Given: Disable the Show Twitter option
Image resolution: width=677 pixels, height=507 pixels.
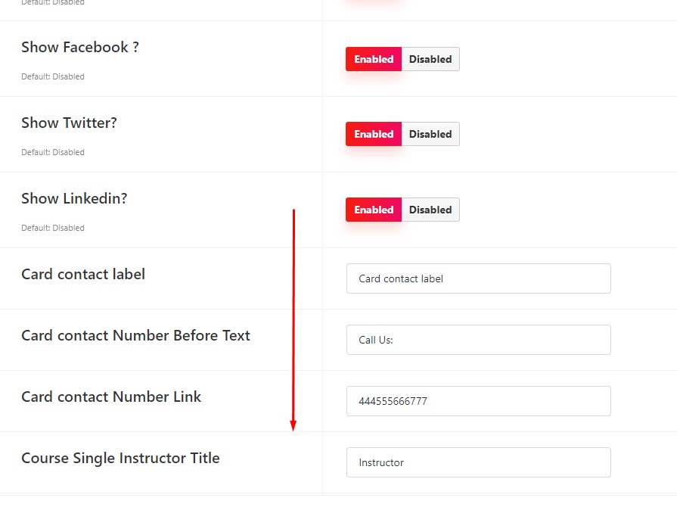Looking at the screenshot, I should point(430,134).
